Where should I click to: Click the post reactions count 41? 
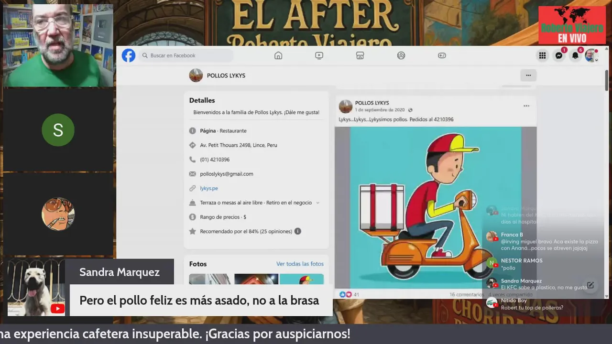tap(356, 295)
